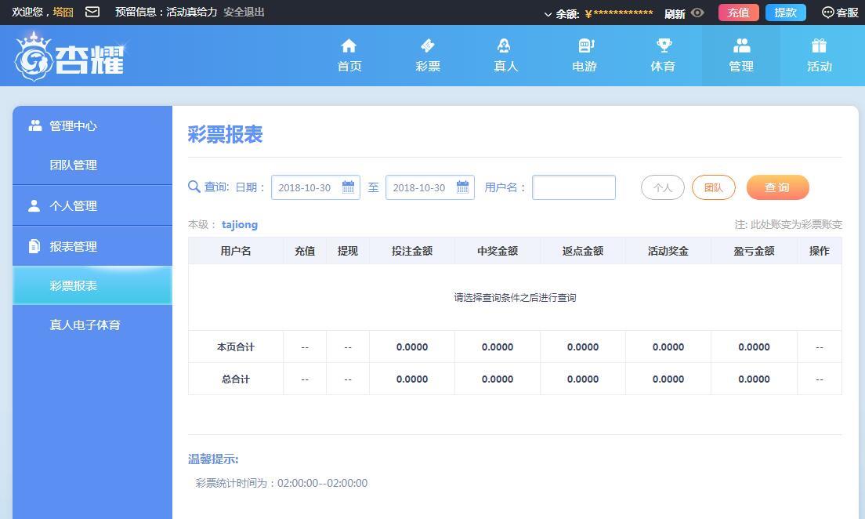Expand the balance chevron arrow
The width and height of the screenshot is (865, 519).
[548, 14]
